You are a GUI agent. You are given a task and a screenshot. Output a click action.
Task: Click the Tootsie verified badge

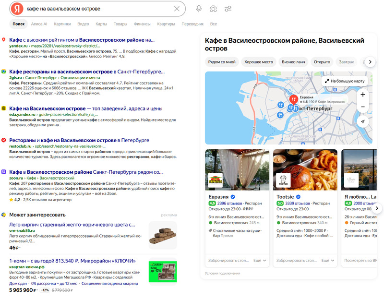[x=298, y=197]
